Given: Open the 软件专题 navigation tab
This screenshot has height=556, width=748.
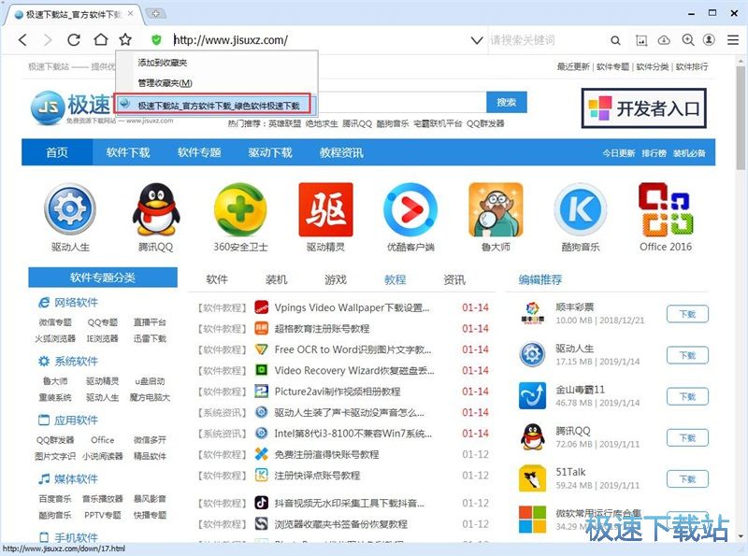Looking at the screenshot, I should [x=199, y=152].
